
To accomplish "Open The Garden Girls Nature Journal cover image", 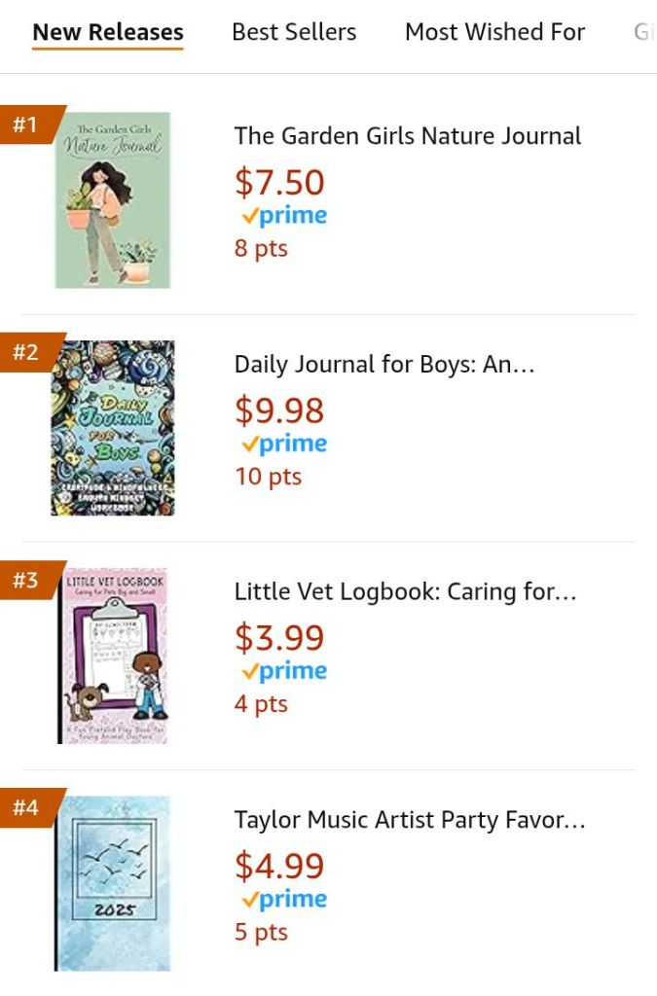I will pyautogui.click(x=113, y=200).
